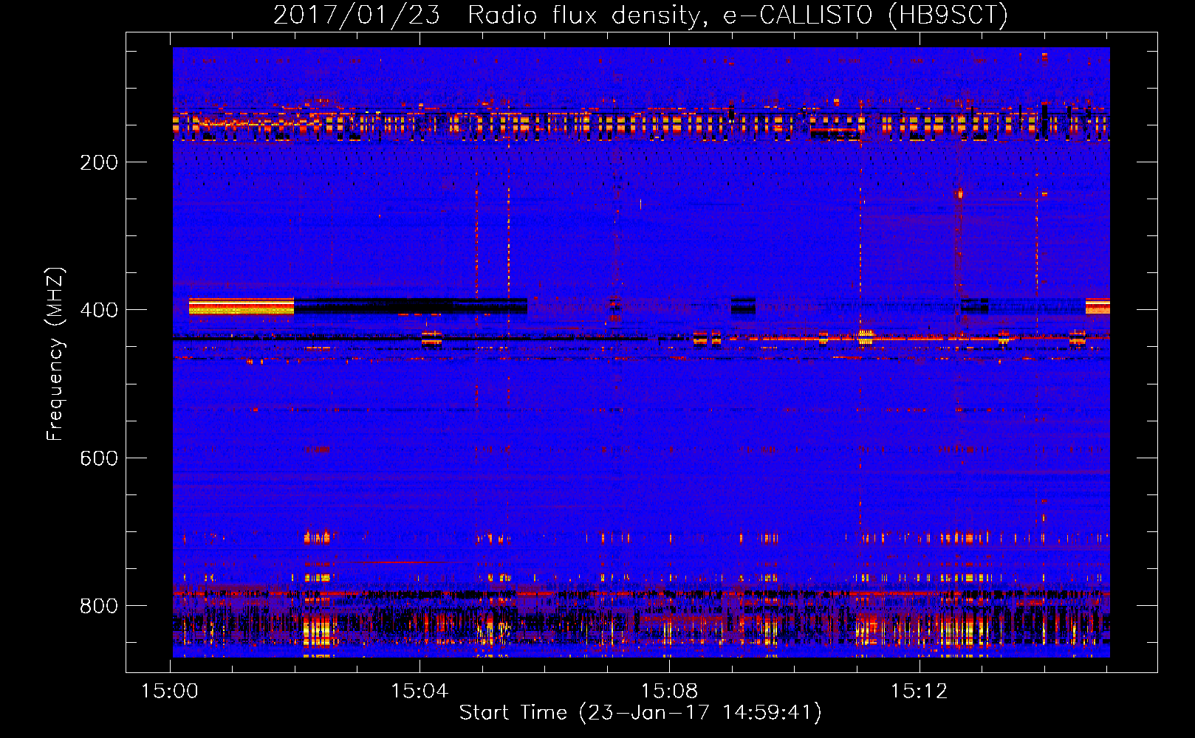Click the 200 frequency tick label
Image resolution: width=1195 pixels, height=738 pixels.
[99, 162]
